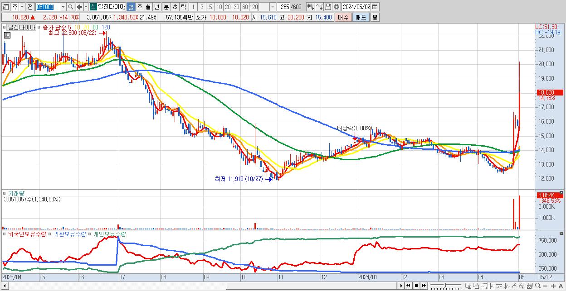Click the cursor crosshair axis icon
Image resolution: width=566 pixels, height=291 pixels.
(x=491, y=286)
